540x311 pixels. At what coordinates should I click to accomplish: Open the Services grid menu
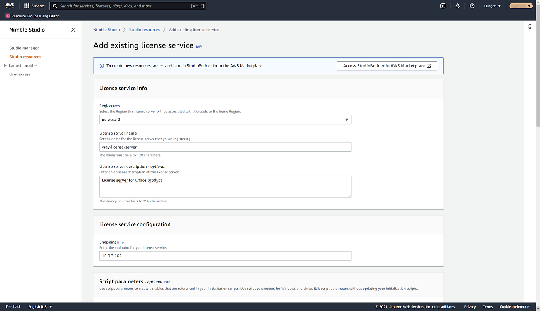(34, 6)
